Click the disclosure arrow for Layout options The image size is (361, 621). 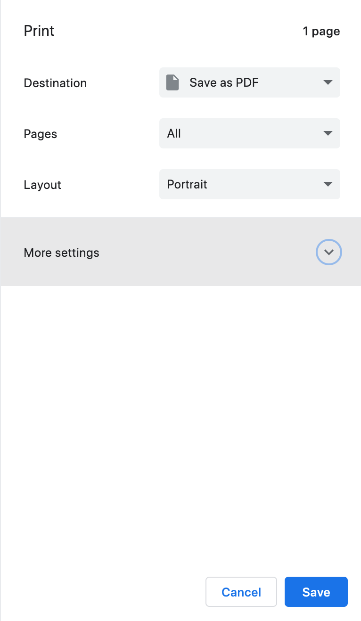(x=328, y=184)
